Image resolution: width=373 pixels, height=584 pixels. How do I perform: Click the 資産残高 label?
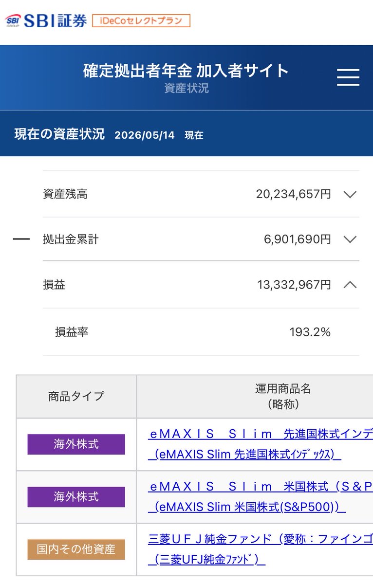tap(65, 195)
